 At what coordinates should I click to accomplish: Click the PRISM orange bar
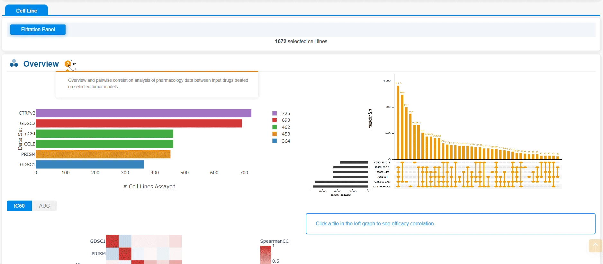pos(103,154)
